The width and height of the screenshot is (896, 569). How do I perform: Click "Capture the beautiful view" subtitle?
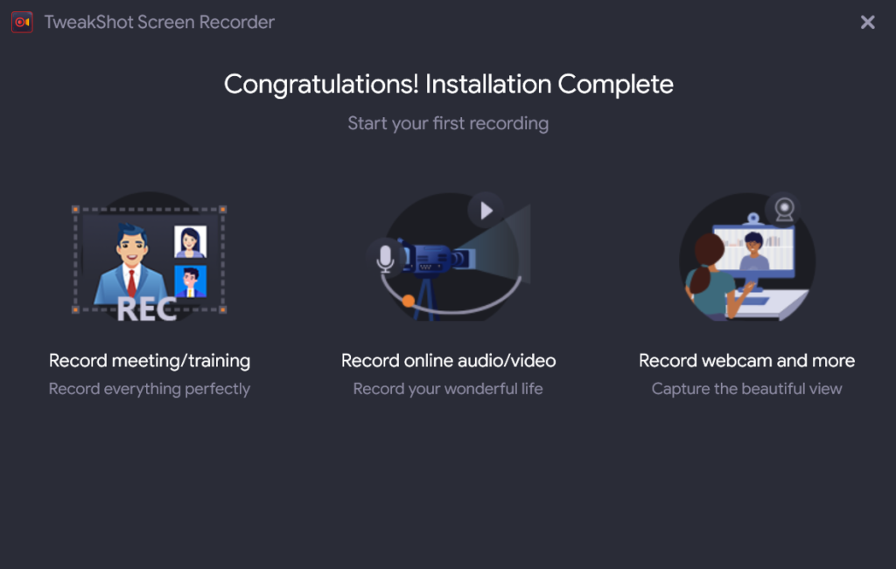click(x=747, y=389)
